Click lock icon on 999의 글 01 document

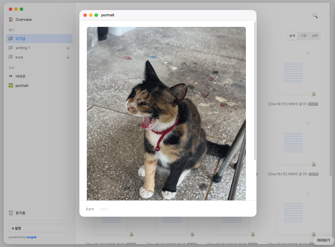pyautogui.click(x=313, y=94)
